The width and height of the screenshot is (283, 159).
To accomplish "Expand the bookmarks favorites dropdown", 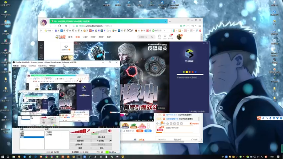I will pyautogui.click(x=52, y=31).
